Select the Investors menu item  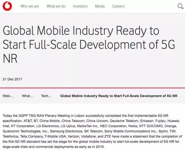(x=80, y=6)
